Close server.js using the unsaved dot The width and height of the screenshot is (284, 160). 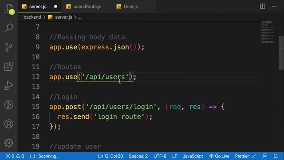click(x=55, y=7)
